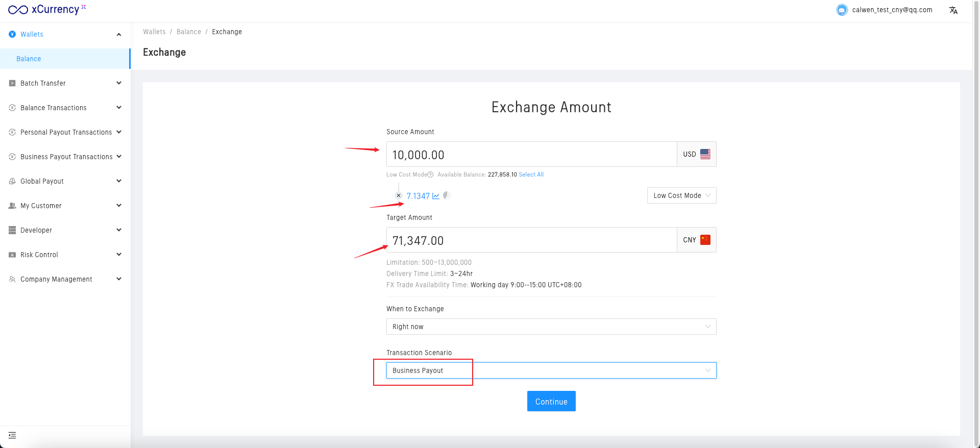
Task: Collapse the sidebar with the fold icon
Action: (12, 435)
